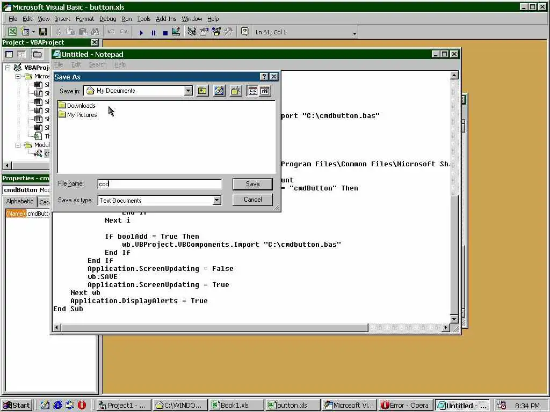Screen dimensions: 550x412
Task: Open the Tools menu
Action: click(x=144, y=19)
